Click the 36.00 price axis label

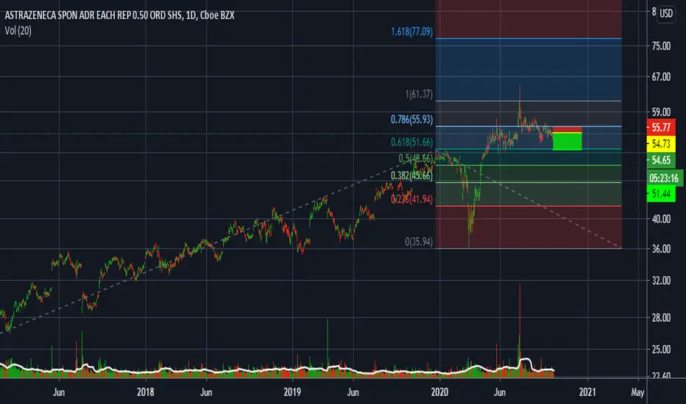(x=661, y=249)
